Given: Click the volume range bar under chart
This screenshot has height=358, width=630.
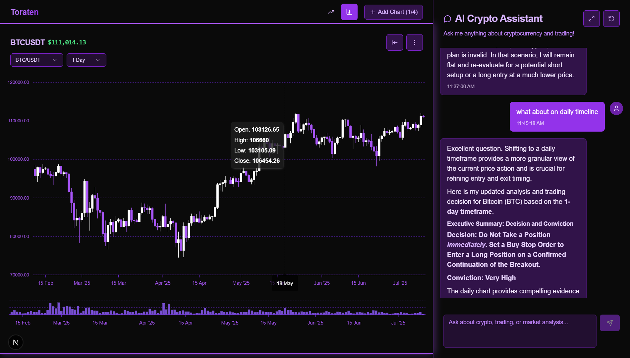Looking at the screenshot, I should click(x=217, y=309).
